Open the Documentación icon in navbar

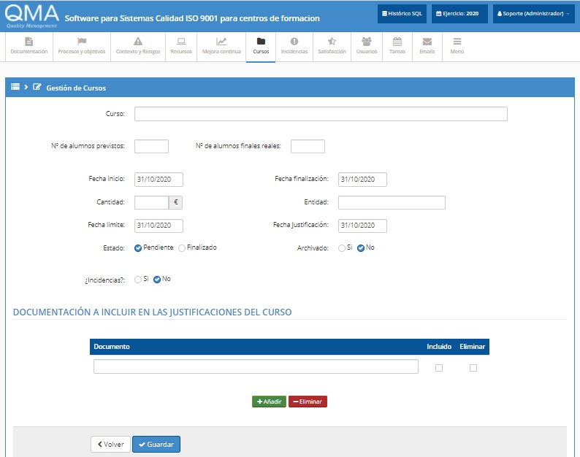click(28, 42)
